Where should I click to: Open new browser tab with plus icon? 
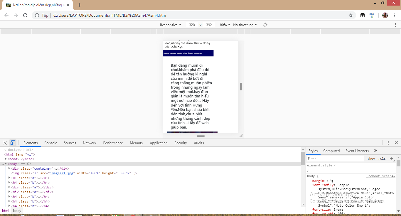[x=79, y=5]
